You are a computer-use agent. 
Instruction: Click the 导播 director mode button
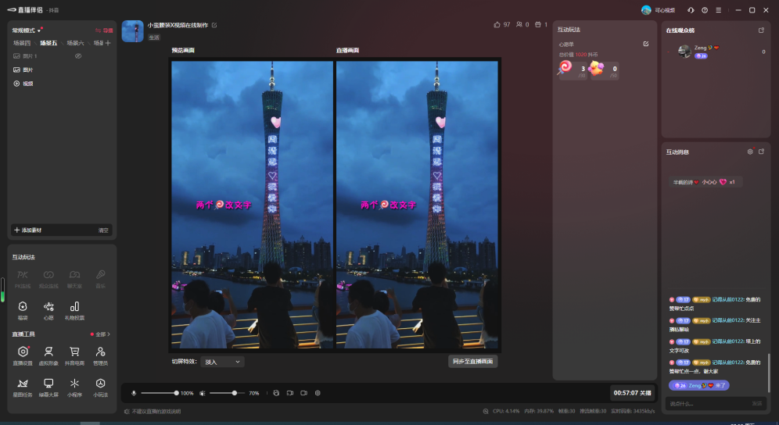(104, 30)
